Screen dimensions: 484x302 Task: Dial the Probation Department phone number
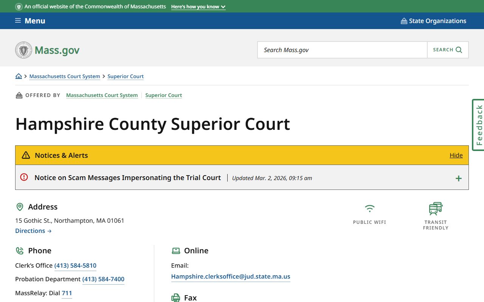point(103,279)
